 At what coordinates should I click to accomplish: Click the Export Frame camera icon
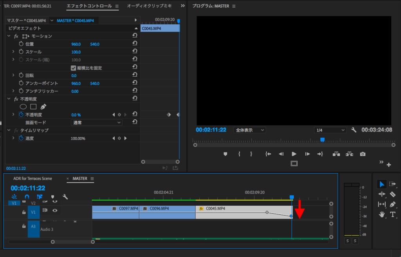[x=363, y=154]
